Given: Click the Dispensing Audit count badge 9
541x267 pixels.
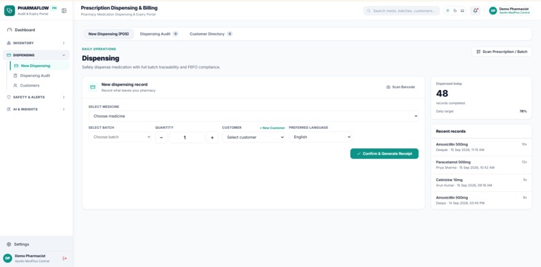Looking at the screenshot, I should pos(176,34).
